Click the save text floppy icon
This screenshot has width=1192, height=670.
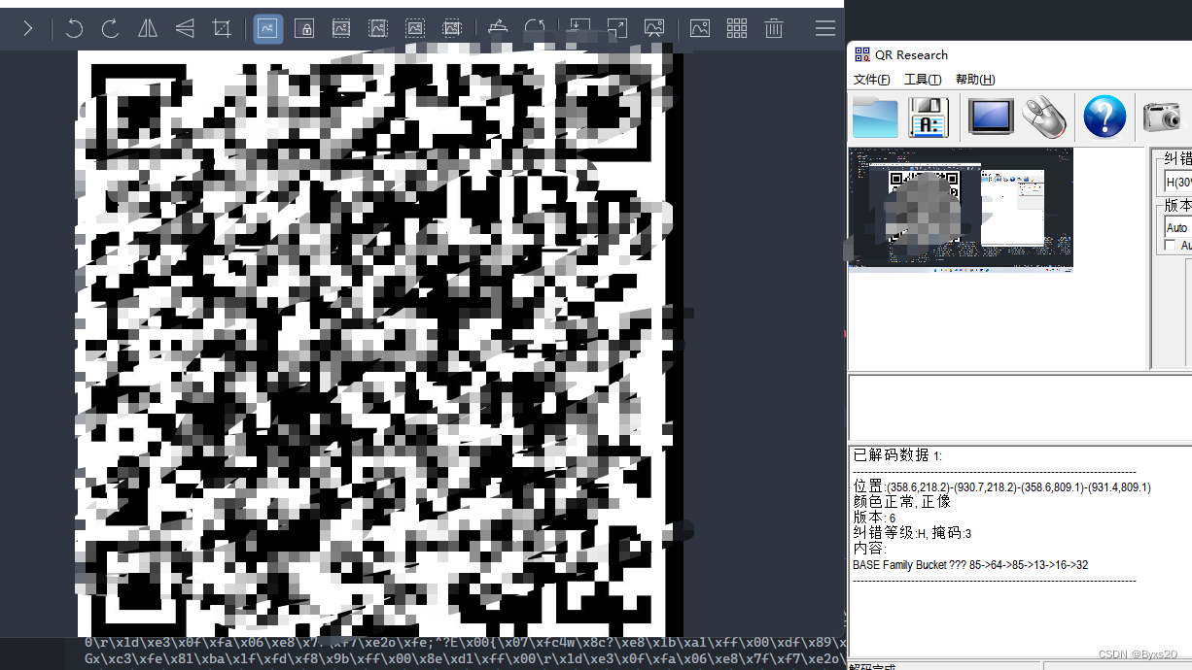(x=929, y=117)
